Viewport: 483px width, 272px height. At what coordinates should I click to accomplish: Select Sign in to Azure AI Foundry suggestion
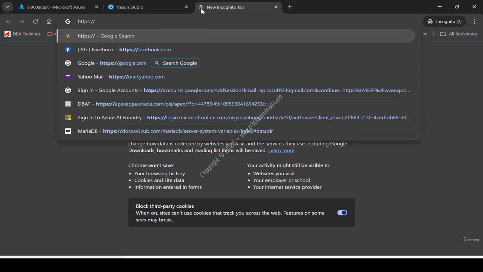(x=236, y=117)
